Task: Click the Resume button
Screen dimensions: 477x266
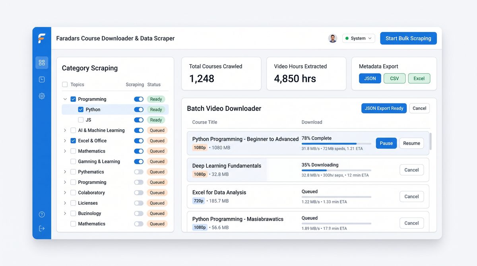Action: pyautogui.click(x=411, y=143)
